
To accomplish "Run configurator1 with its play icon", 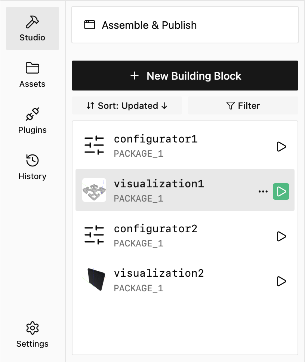I will (281, 147).
